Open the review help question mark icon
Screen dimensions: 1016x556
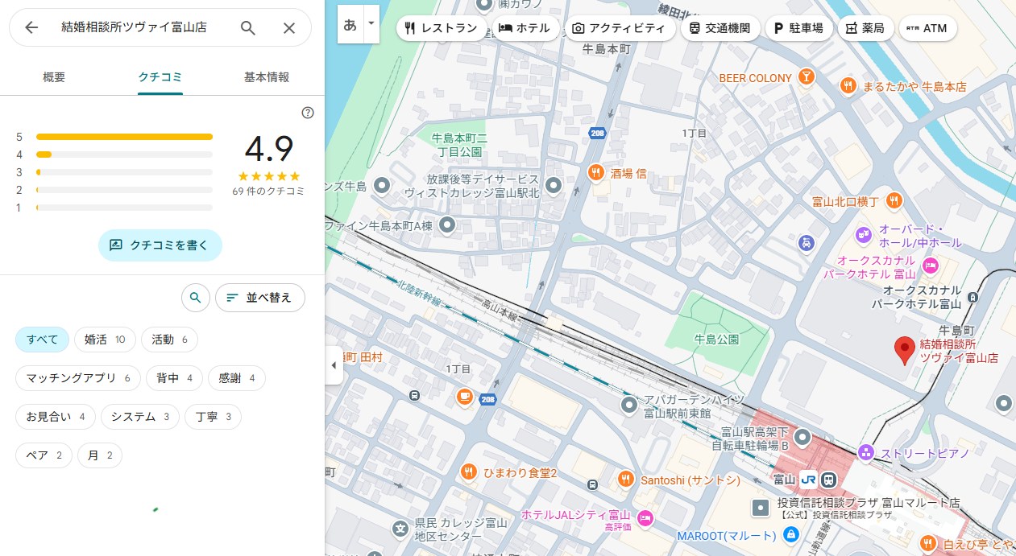point(307,113)
